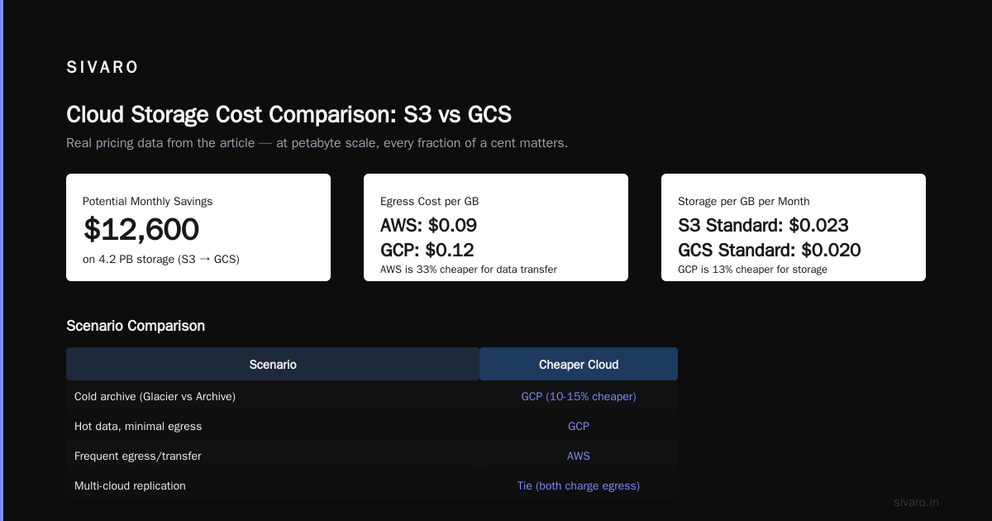The width and height of the screenshot is (992, 521).
Task: Select the Hot data, minimal egress row
Action: (x=372, y=426)
